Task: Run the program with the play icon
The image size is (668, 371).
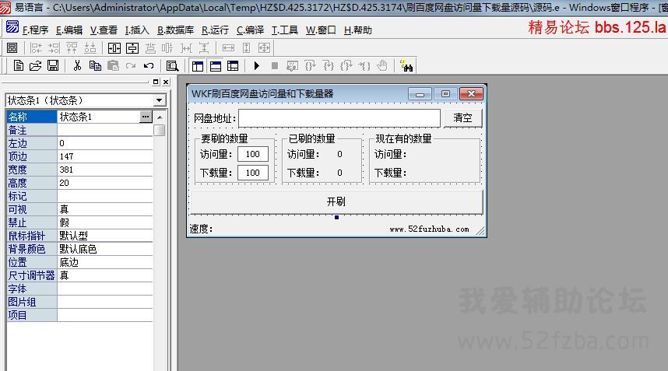Action: coord(256,66)
